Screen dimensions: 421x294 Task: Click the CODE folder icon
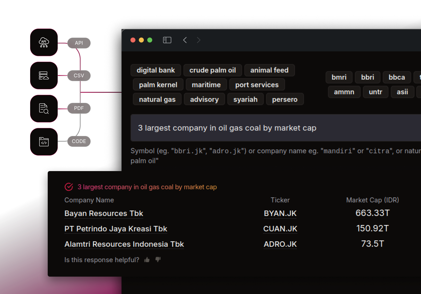pyautogui.click(x=44, y=141)
